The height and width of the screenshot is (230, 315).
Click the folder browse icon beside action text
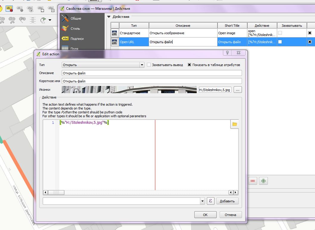click(235, 124)
